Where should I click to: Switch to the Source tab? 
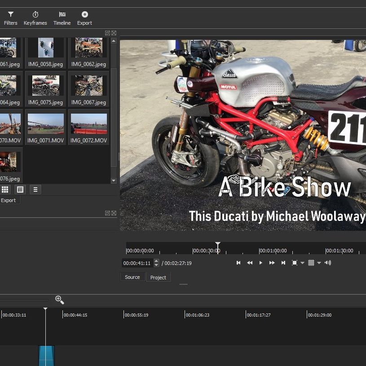pos(132,277)
